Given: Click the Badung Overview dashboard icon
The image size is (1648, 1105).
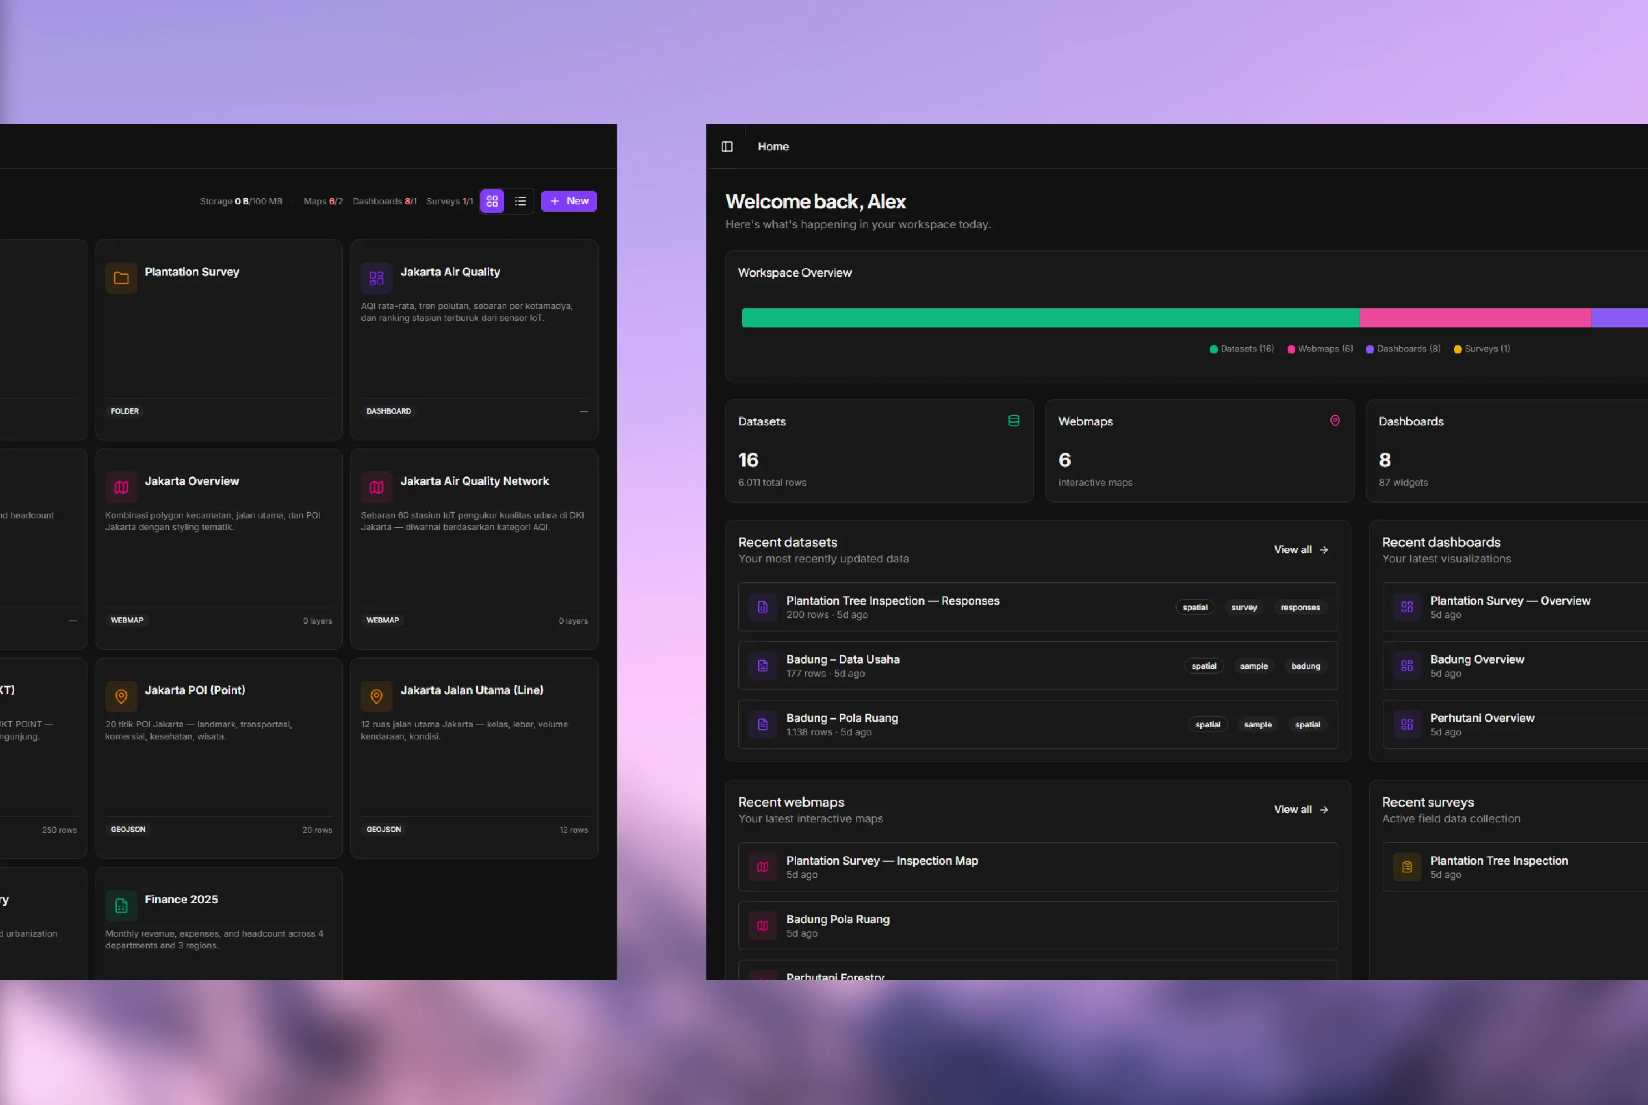Looking at the screenshot, I should 1407,665.
